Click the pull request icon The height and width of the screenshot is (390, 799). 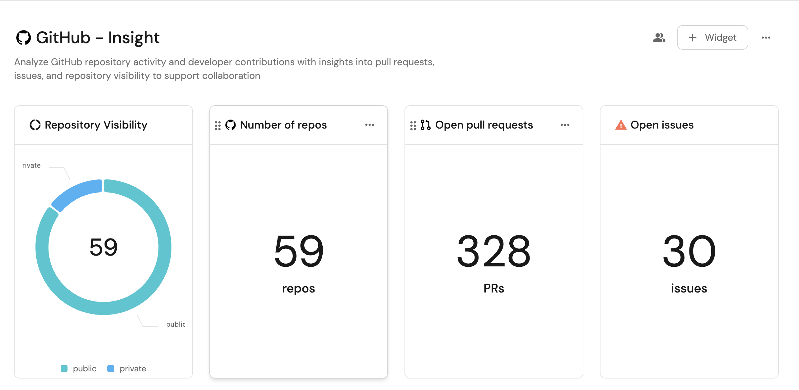[425, 125]
